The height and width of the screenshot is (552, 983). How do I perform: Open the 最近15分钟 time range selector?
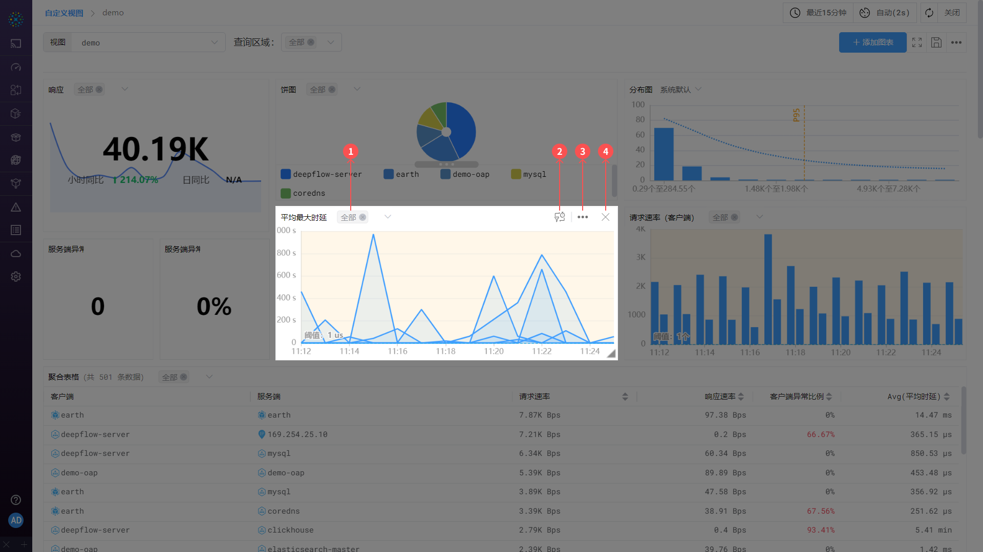point(818,13)
